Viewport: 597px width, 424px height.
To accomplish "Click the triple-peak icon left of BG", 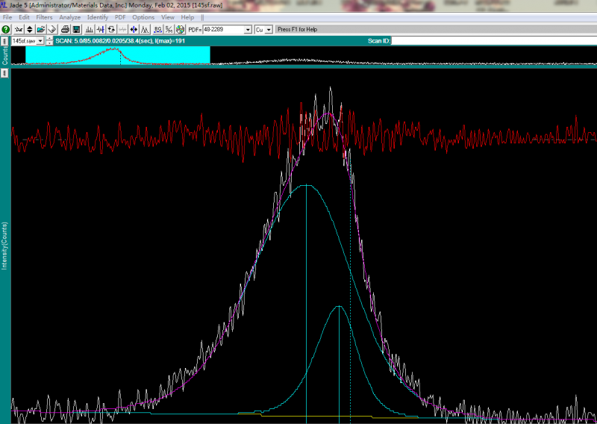I will pos(146,30).
